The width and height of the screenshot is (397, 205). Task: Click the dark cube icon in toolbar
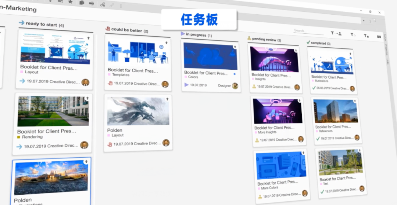click(x=82, y=3)
